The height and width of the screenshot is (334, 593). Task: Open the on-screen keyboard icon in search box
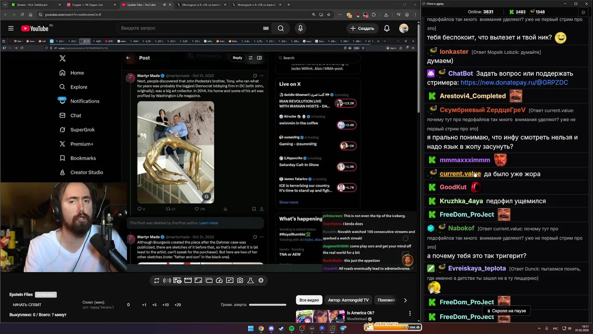point(265,28)
